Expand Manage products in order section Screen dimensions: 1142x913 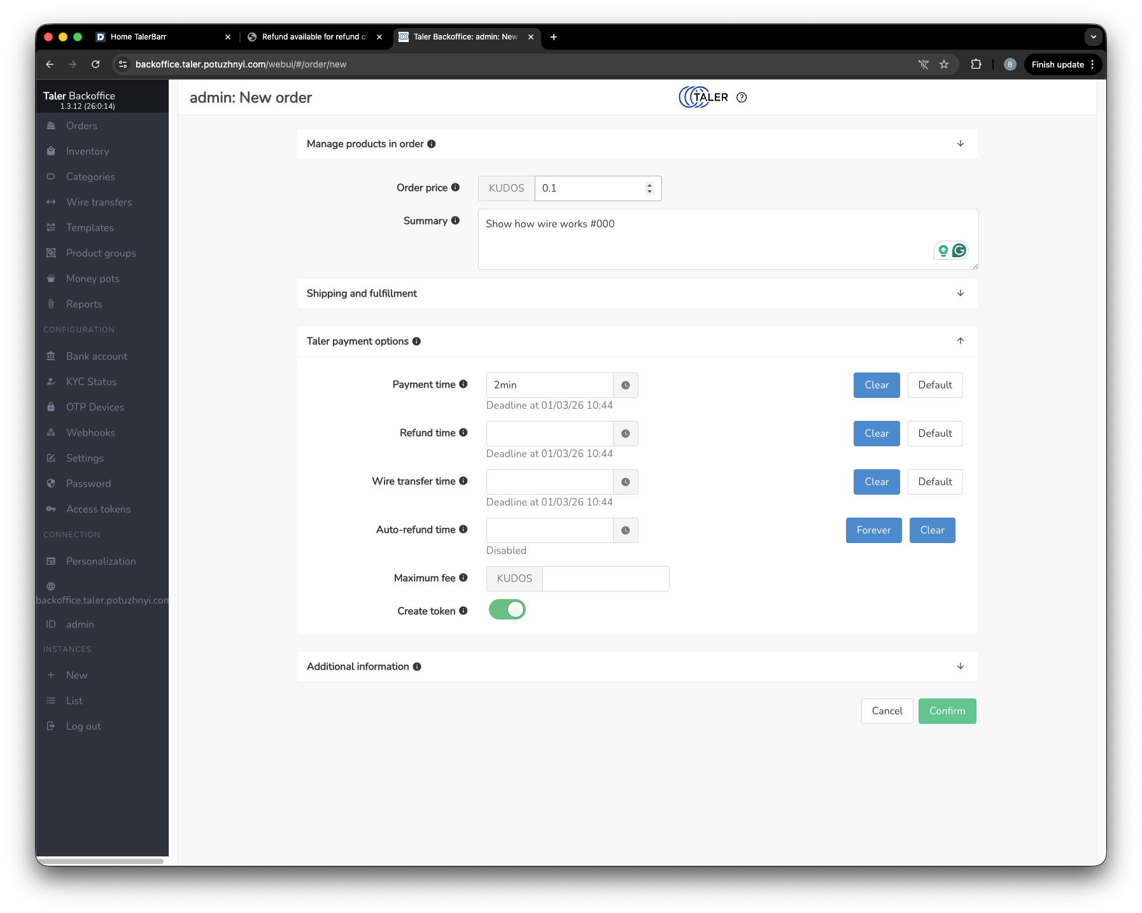(x=960, y=144)
